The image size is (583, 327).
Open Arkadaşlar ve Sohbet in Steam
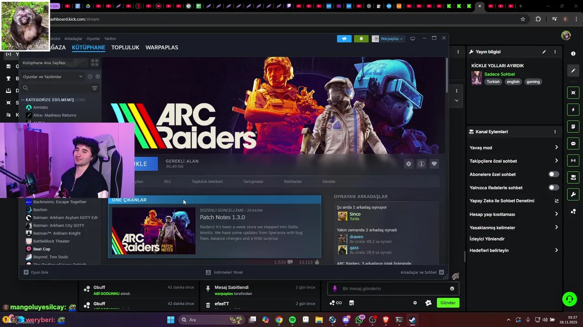tap(422, 272)
